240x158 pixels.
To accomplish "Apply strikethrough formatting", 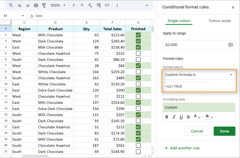I will coord(188,117).
